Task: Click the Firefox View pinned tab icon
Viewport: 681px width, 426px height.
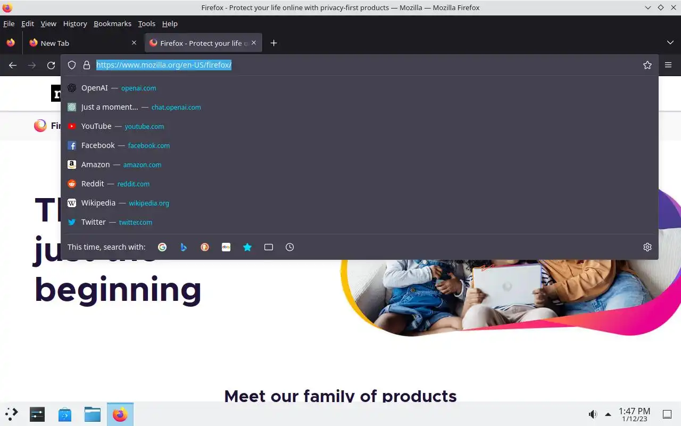Action: click(11, 43)
